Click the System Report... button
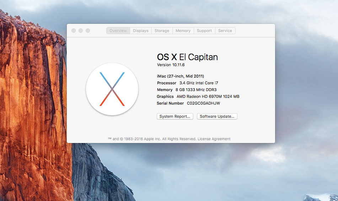338x201 pixels. (175, 116)
